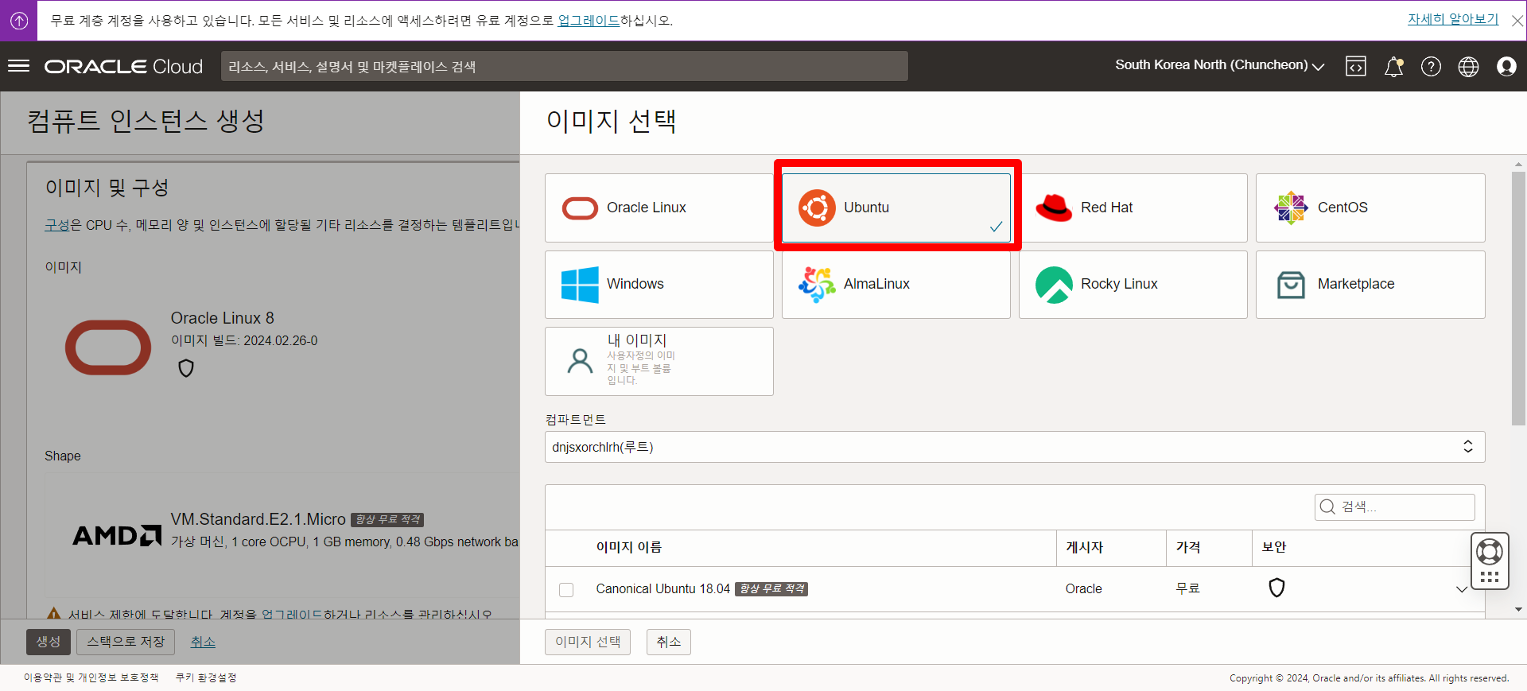Close the free tier banner
Screen dimensions: 1527x691
[x=1517, y=21]
